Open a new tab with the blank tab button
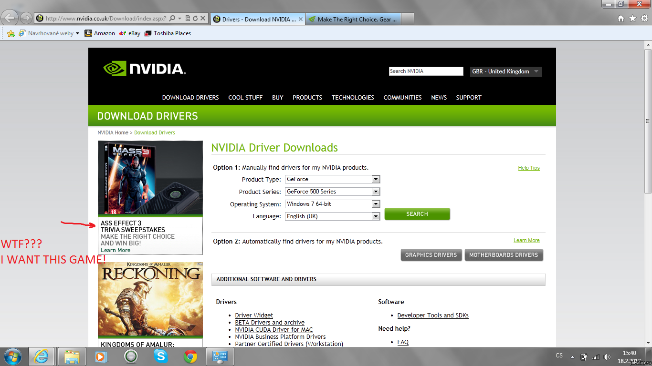This screenshot has width=652, height=366. (x=407, y=19)
